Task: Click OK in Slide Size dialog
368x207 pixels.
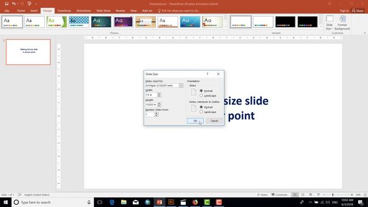Action: (x=195, y=121)
